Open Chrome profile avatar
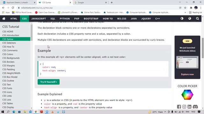 click(x=196, y=8)
